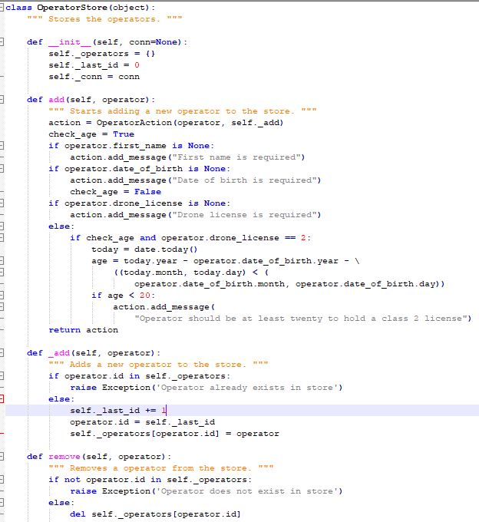Screen dimensions: 479x522
Task: Collapse fold beside 'if operator.first_name is None'
Action: click(2, 146)
